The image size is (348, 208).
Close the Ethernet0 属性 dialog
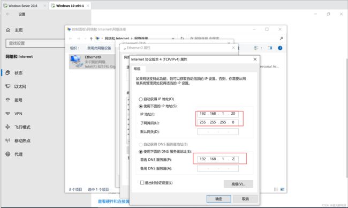[233, 48]
